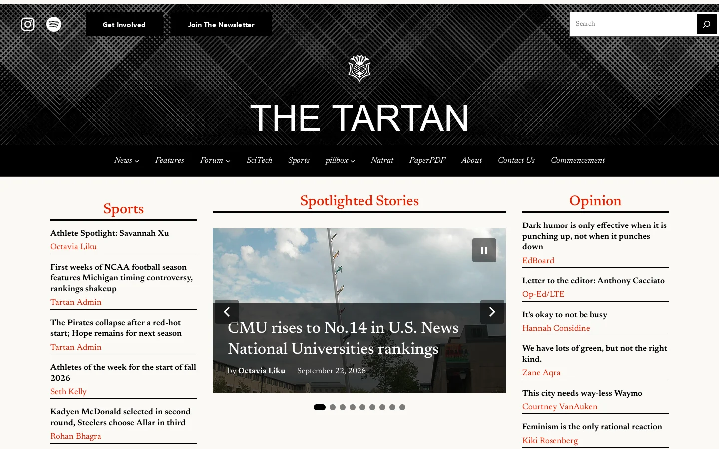Advance to next spotlighted story

[x=492, y=312]
